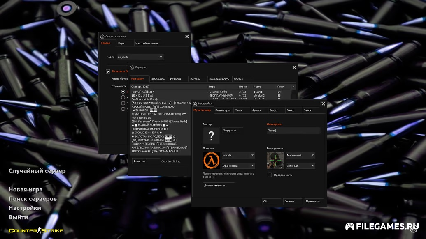The image size is (426, 239).
Task: Open the Оранжевый logo color dropdown
Action: pos(238,165)
